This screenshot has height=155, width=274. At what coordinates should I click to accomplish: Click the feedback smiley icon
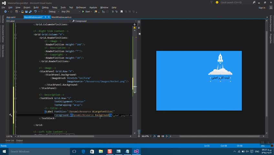click(217, 2)
